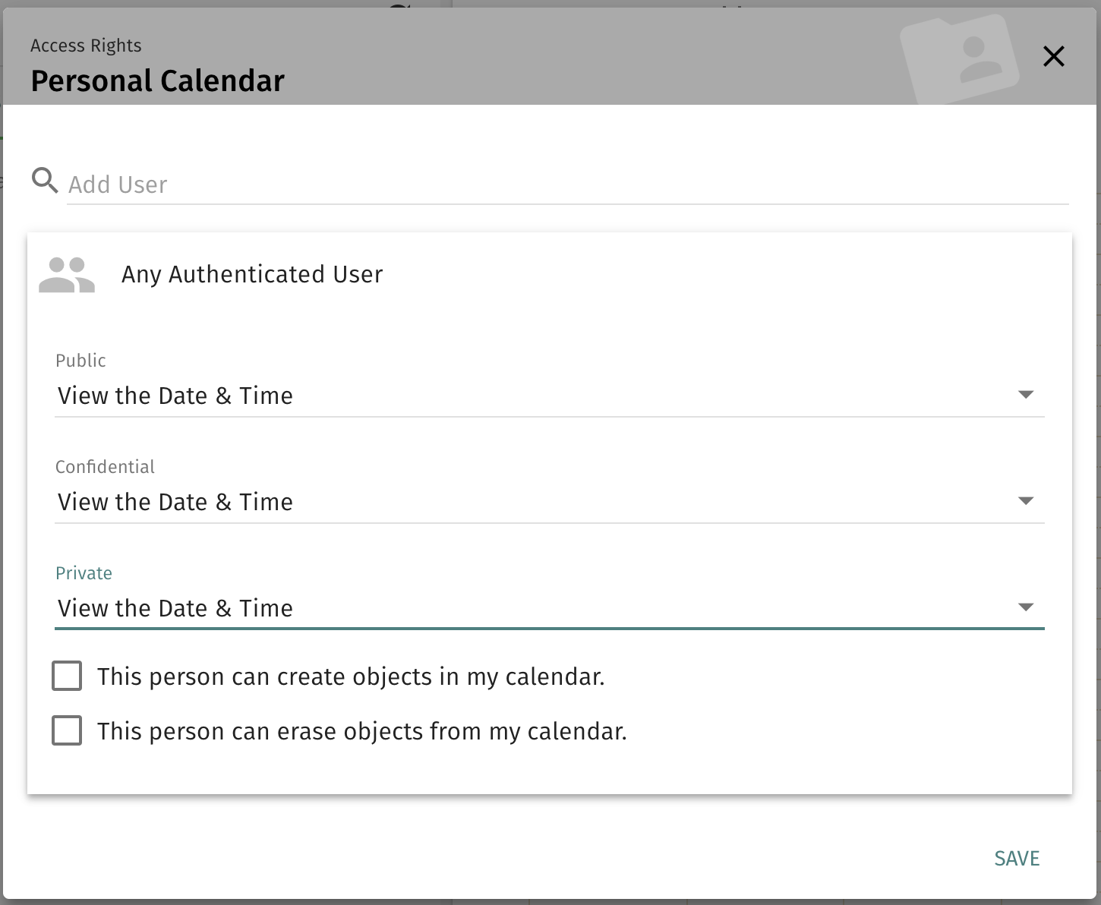Click the Confidential dropdown arrow
The height and width of the screenshot is (905, 1101).
[1026, 501]
